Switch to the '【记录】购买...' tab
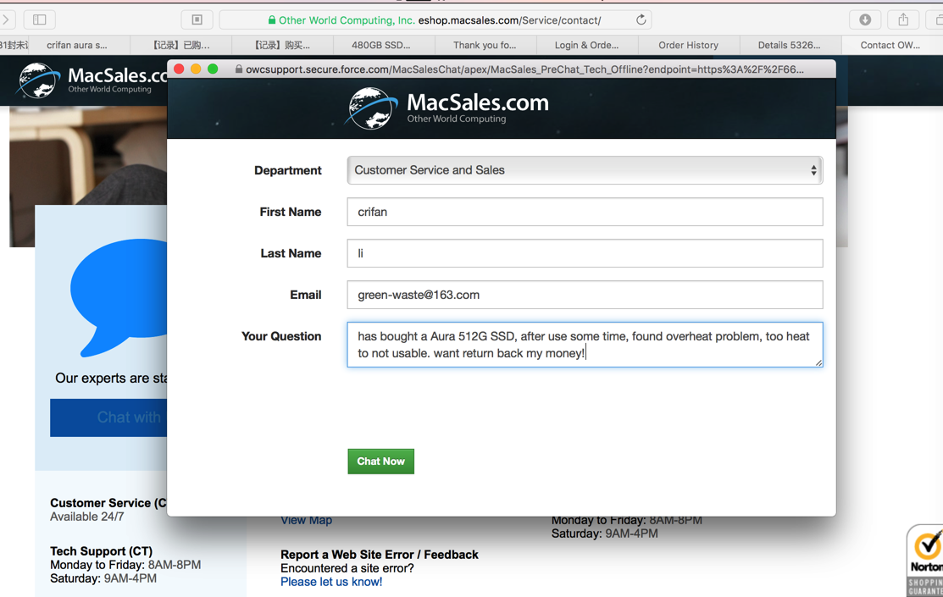 pyautogui.click(x=281, y=45)
